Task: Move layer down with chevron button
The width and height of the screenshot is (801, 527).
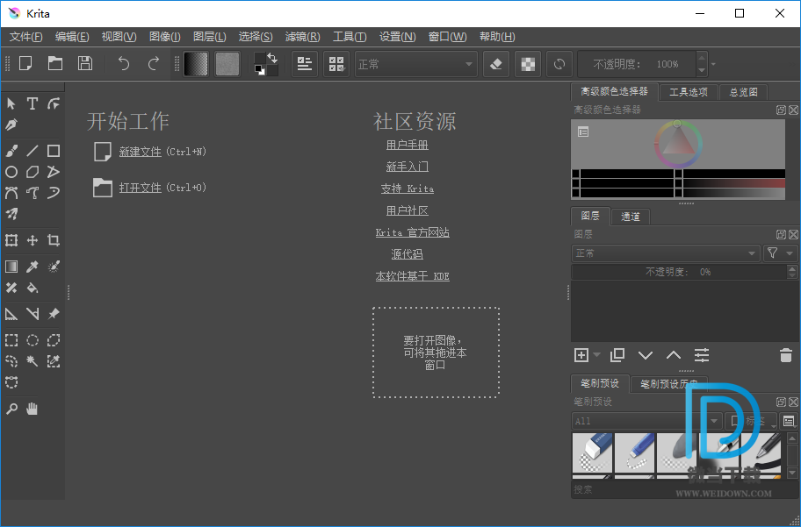Action: 646,355
